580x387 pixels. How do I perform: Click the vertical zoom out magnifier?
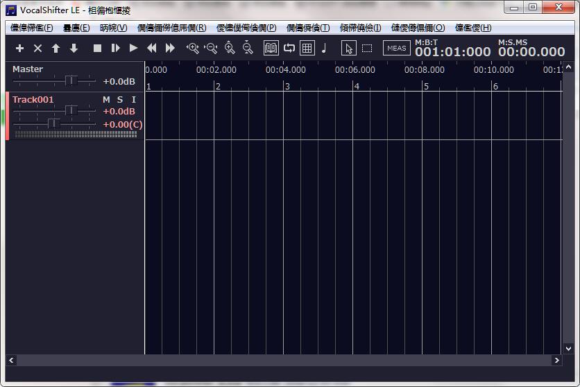(x=248, y=49)
